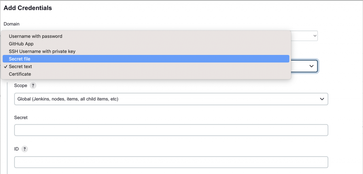Click the checkmark beside Secret text
The height and width of the screenshot is (174, 363).
[x=6, y=67]
